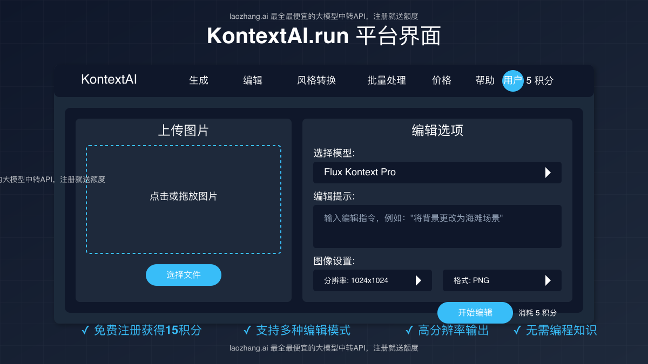The width and height of the screenshot is (648, 364).
Task: Click the 选择文件 button
Action: 184,275
